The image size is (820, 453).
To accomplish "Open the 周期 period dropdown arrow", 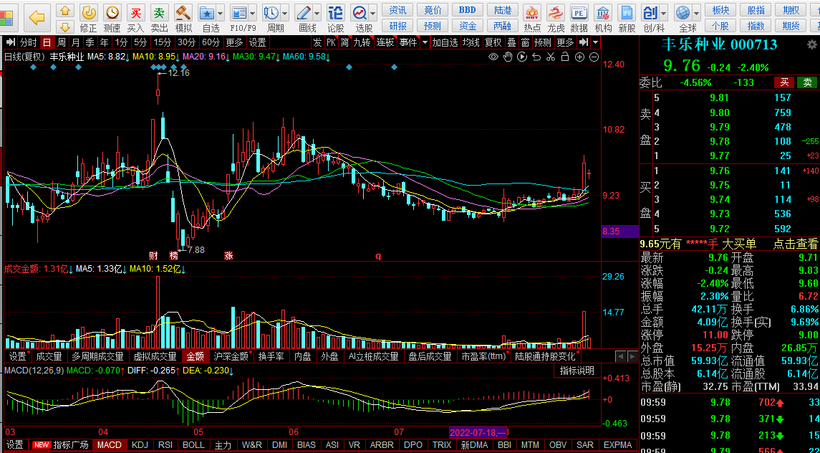I will (284, 14).
